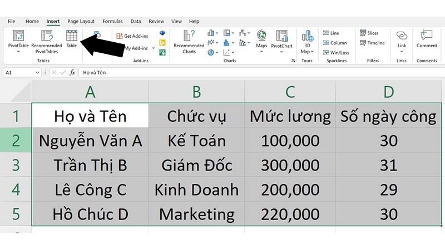Select cell 'Nguyễn Văn A'

(90, 141)
